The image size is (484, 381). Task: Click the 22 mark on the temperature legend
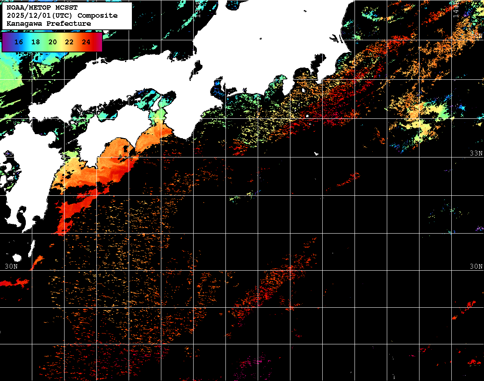[x=69, y=42]
